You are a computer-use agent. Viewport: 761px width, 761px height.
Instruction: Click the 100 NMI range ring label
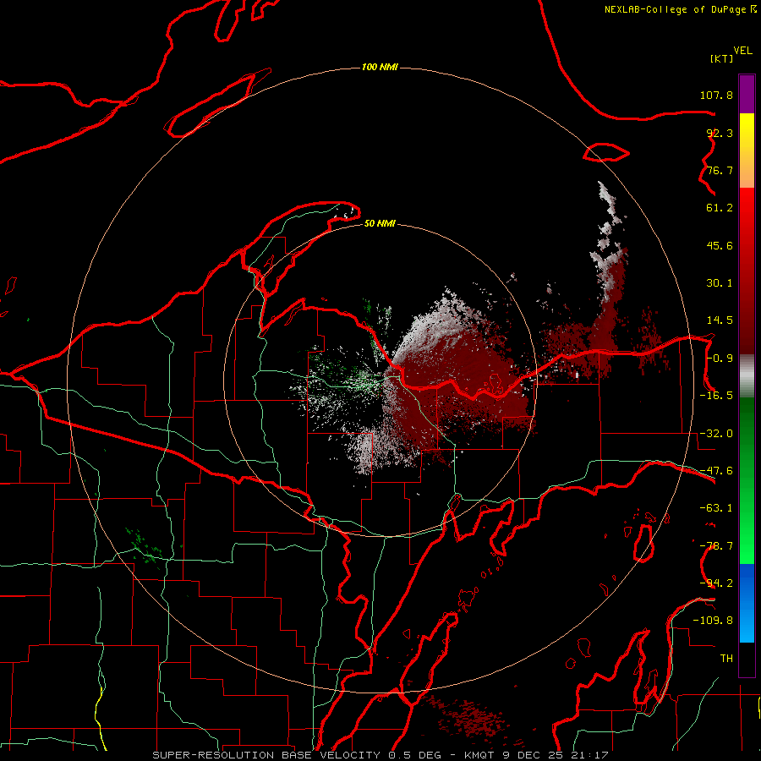[x=380, y=67]
